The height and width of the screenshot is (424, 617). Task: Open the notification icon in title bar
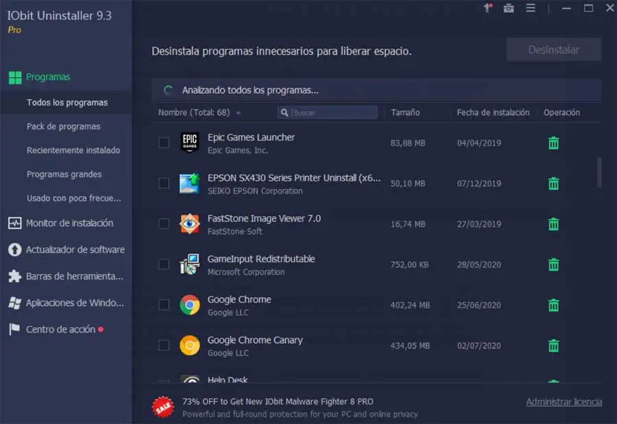[x=488, y=8]
